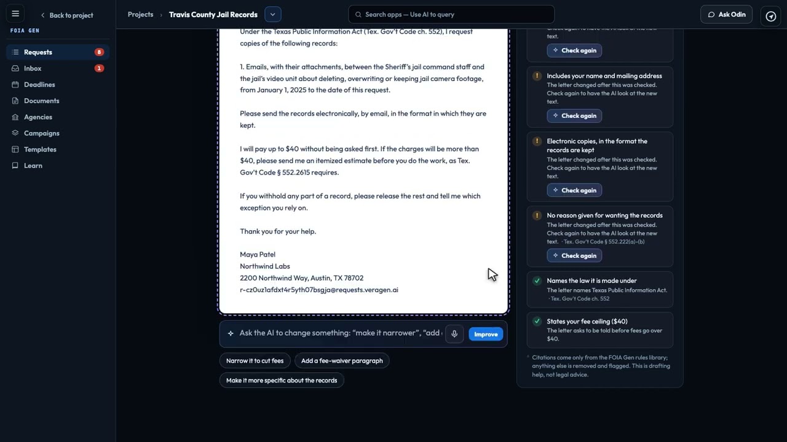
Task: Expand the project dropdown next to Travis County
Action: click(272, 14)
